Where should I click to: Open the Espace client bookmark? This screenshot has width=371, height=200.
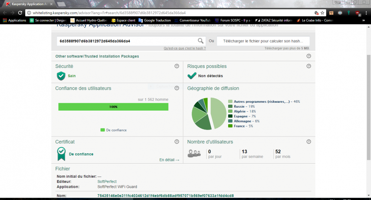(123, 20)
